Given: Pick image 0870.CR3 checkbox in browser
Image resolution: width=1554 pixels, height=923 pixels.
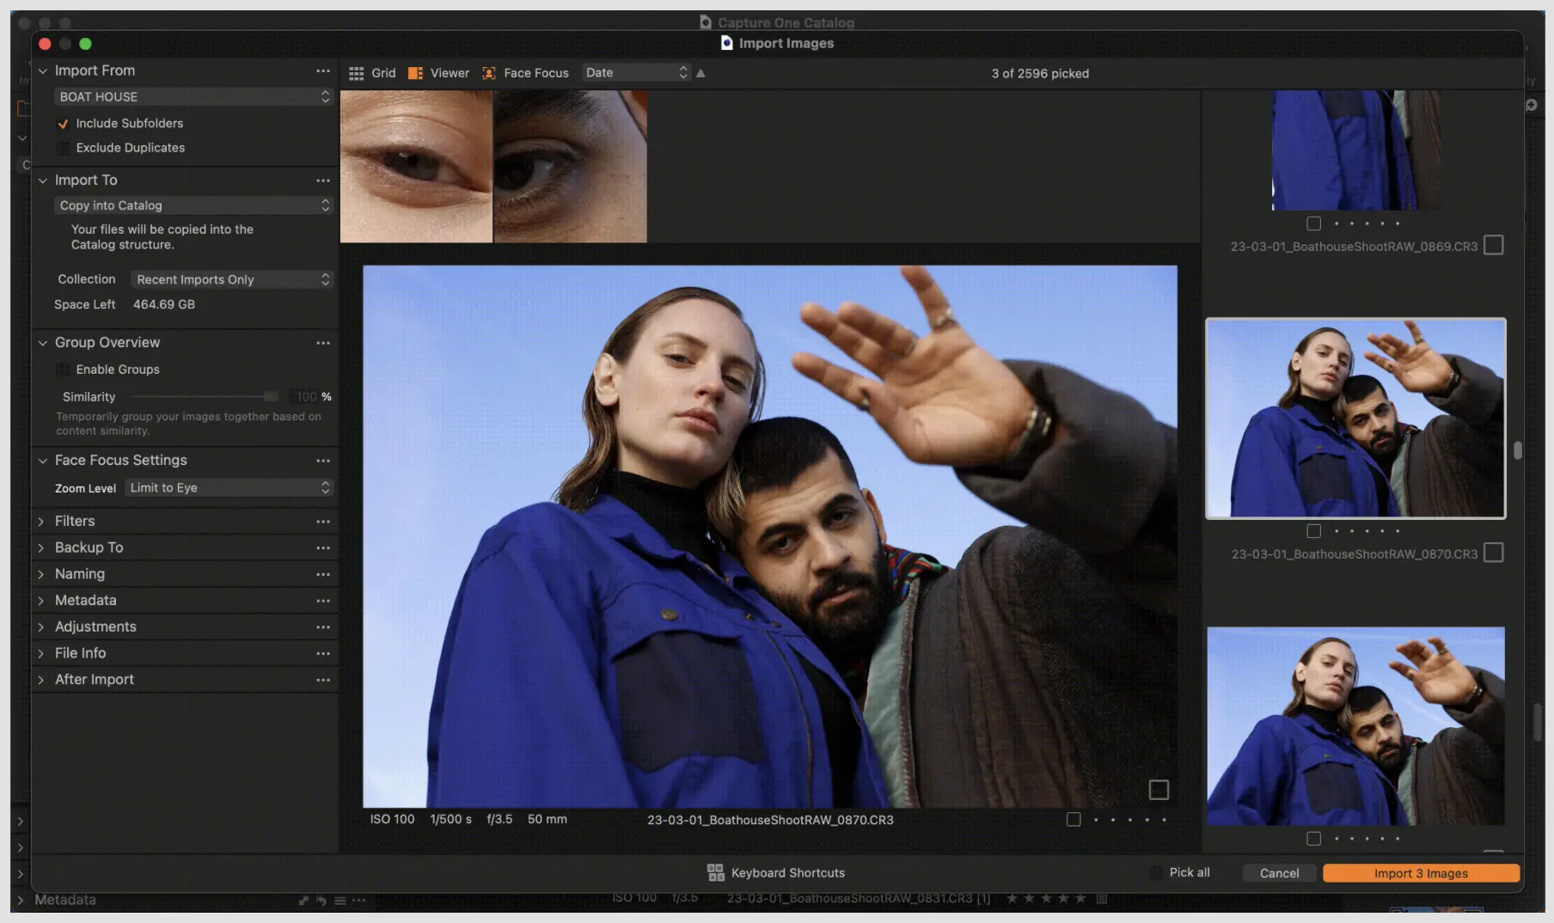Looking at the screenshot, I should (x=1494, y=553).
